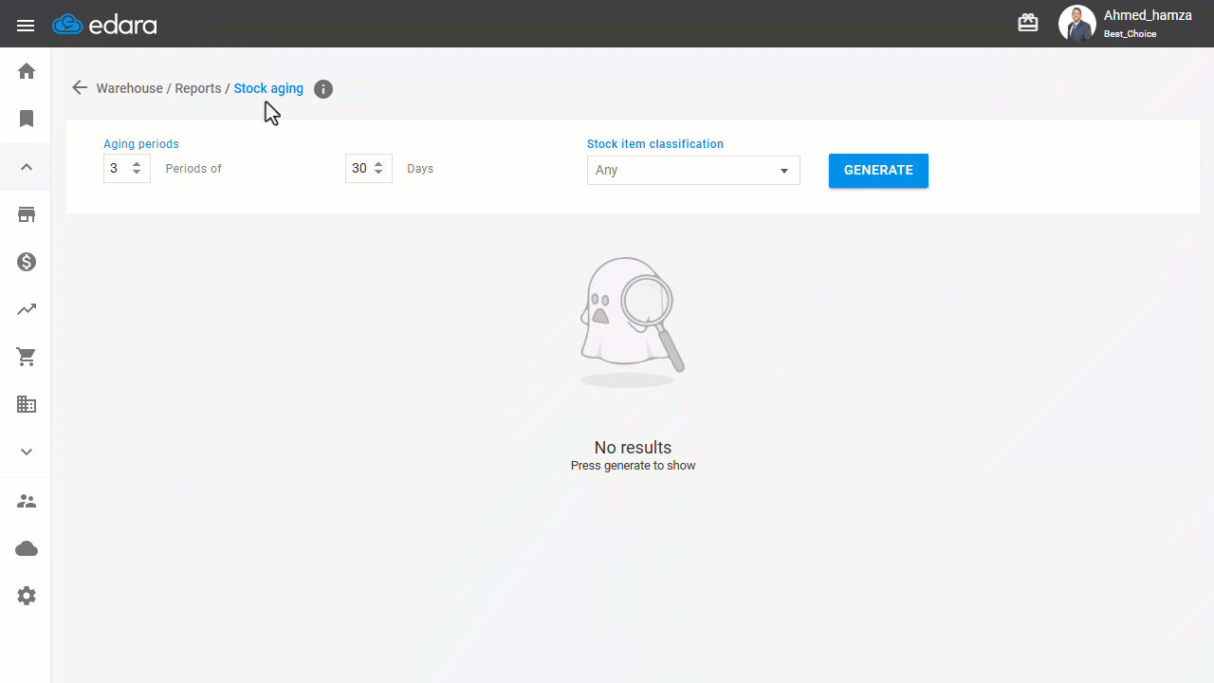This screenshot has height=683, width=1214.
Task: Click the GENERATE button
Action: tap(878, 171)
